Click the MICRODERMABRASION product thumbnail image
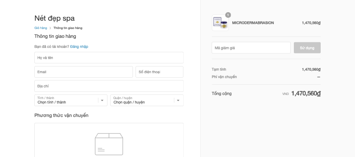Viewport: 355px width, 157px height. [220, 23]
